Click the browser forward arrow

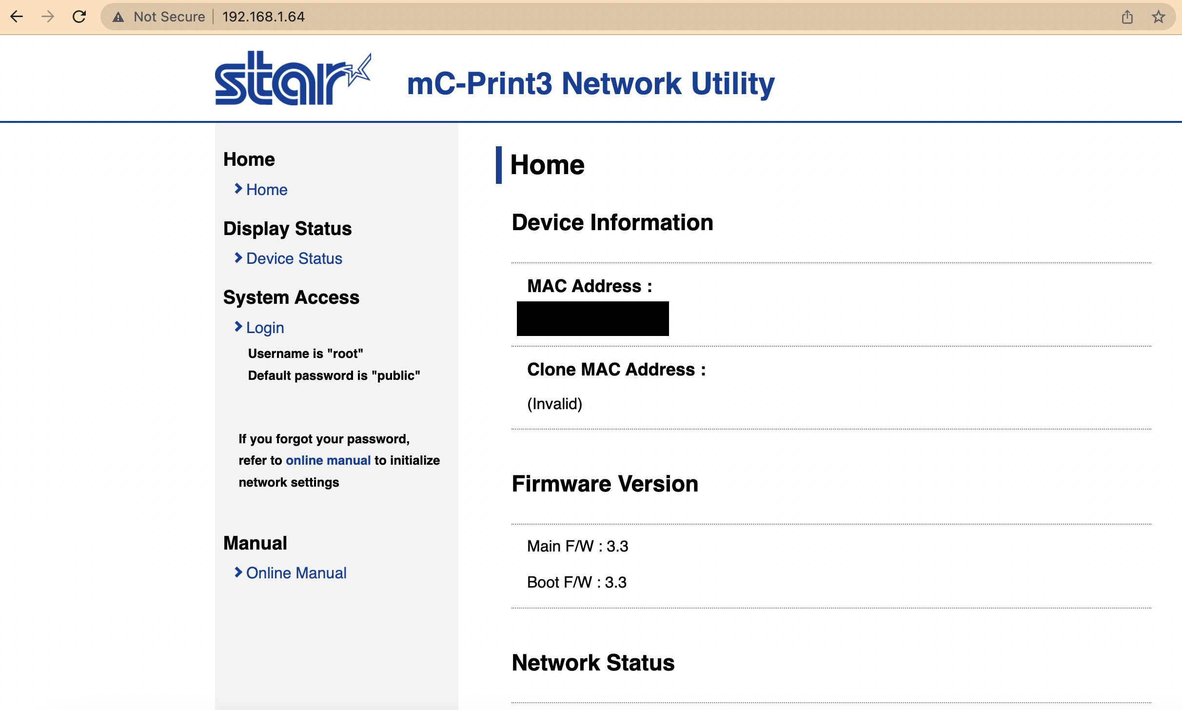point(48,17)
